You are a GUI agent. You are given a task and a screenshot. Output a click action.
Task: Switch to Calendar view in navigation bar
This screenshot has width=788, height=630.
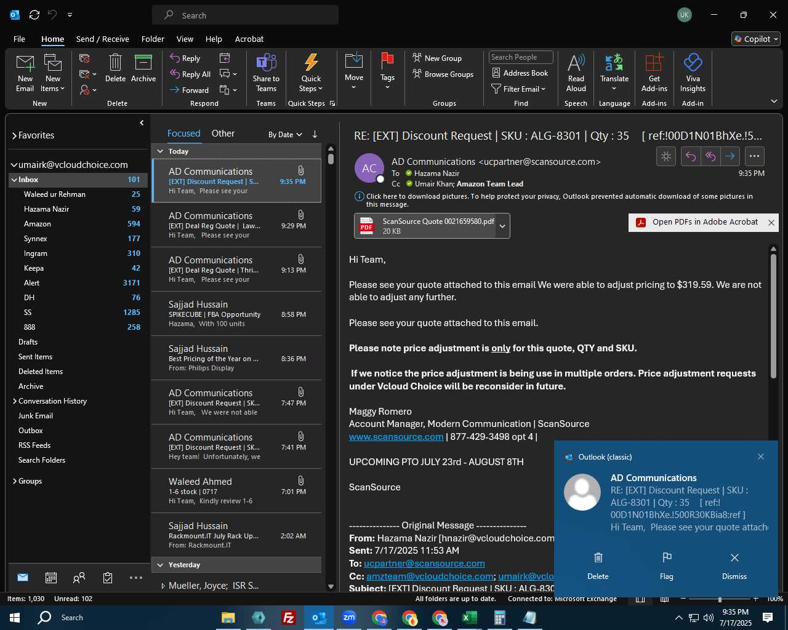(51, 578)
